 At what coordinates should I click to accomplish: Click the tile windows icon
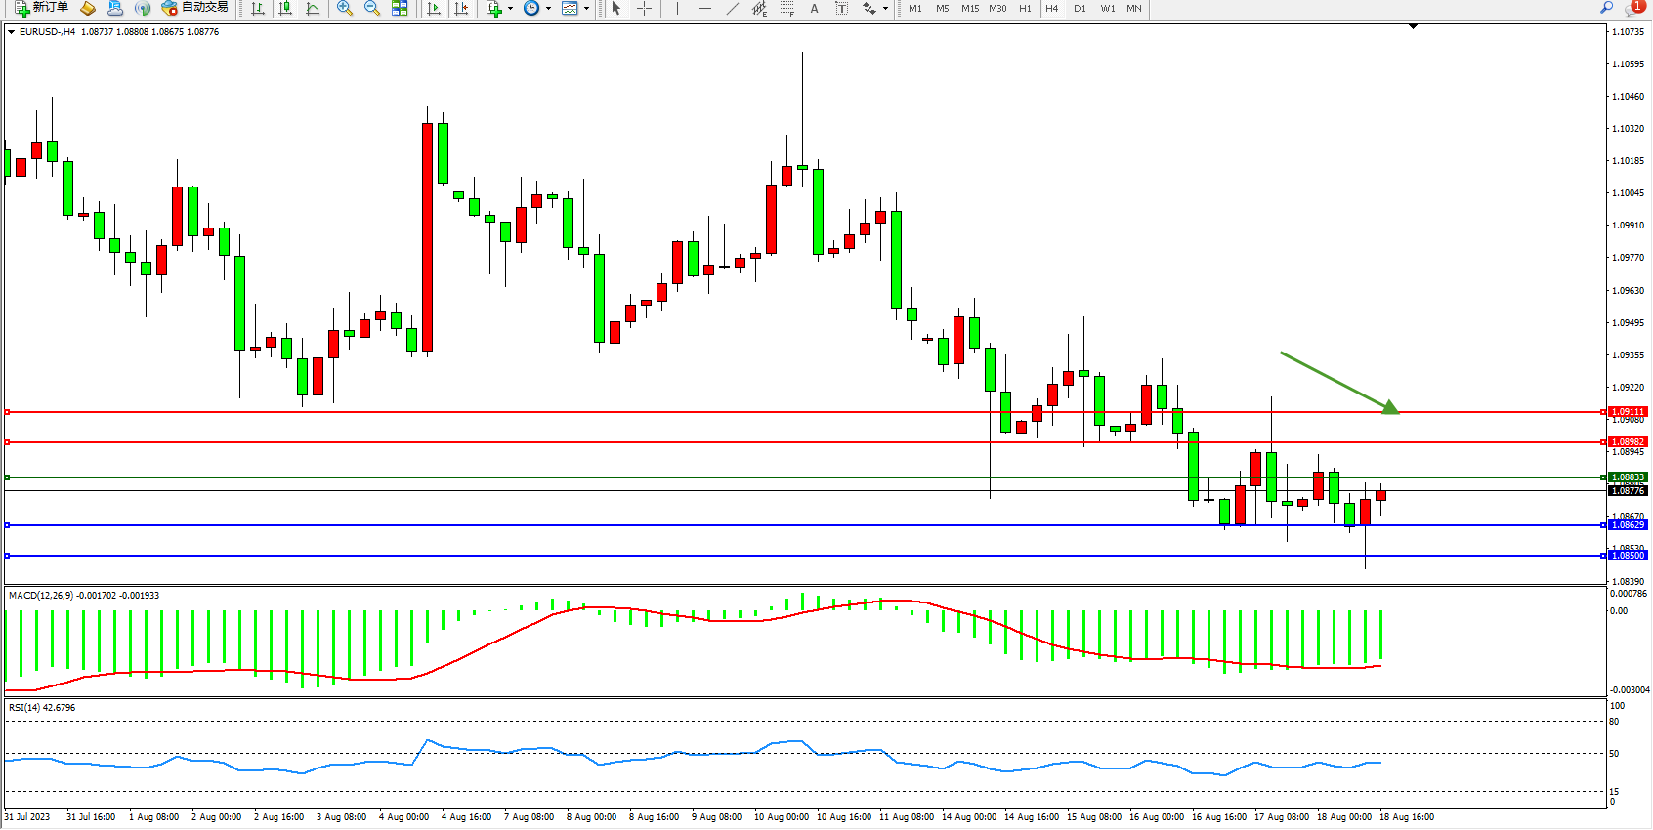[x=400, y=8]
